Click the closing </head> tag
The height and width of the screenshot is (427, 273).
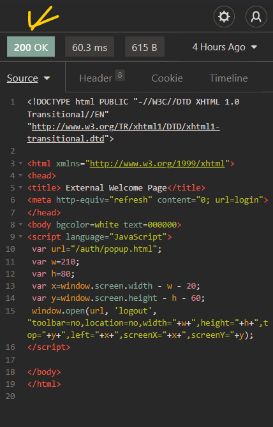tap(44, 212)
